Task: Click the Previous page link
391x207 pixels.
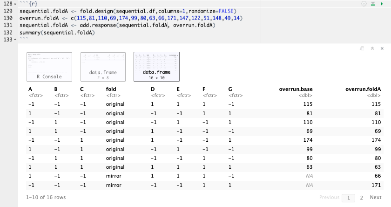Action: [329, 198]
